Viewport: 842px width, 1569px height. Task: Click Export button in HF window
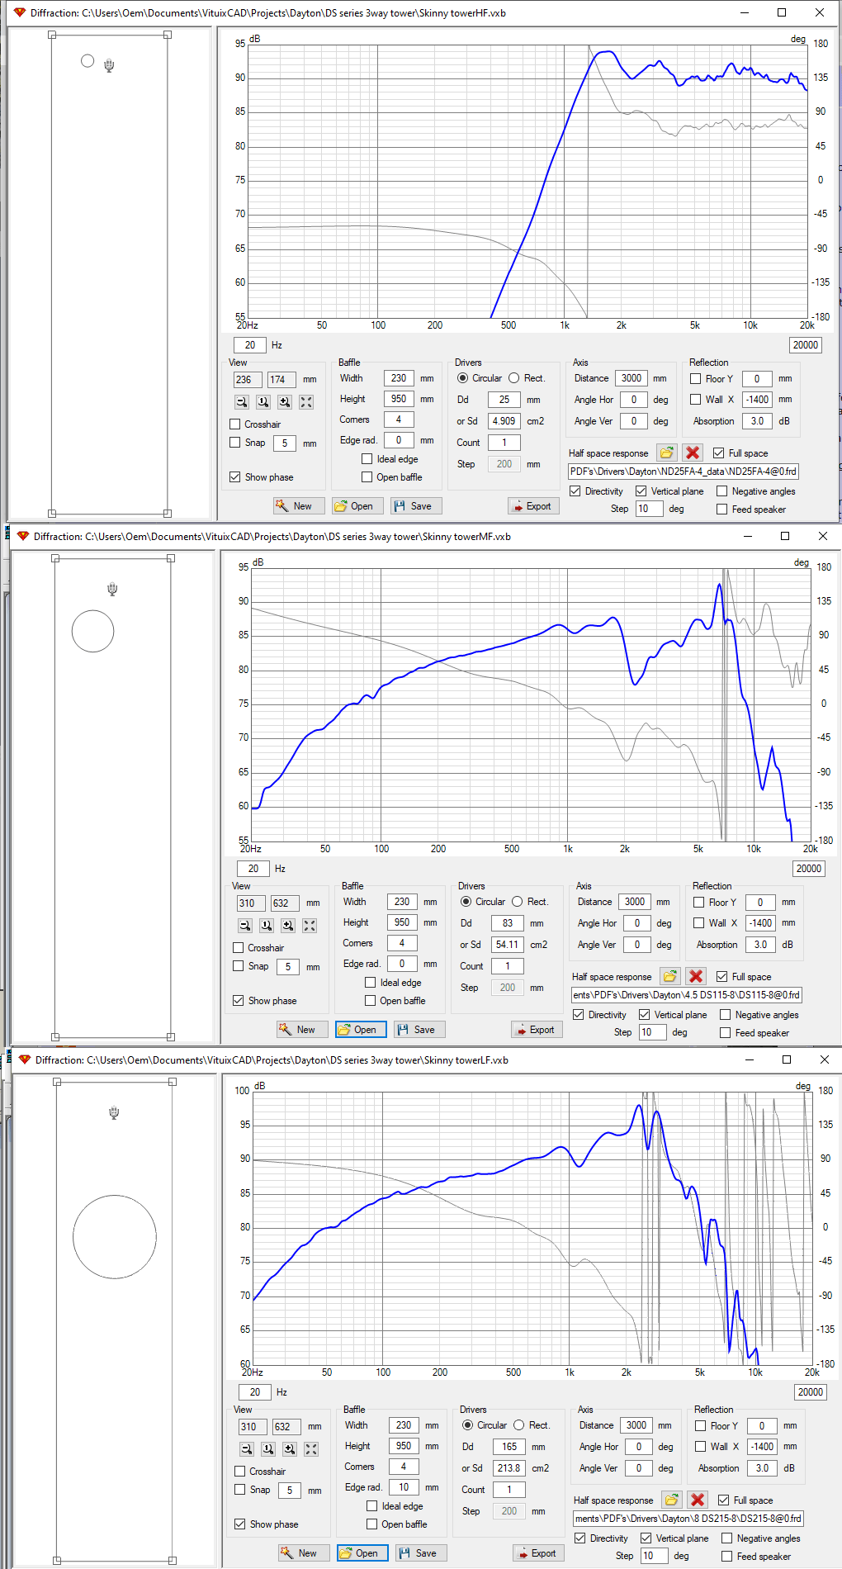533,506
